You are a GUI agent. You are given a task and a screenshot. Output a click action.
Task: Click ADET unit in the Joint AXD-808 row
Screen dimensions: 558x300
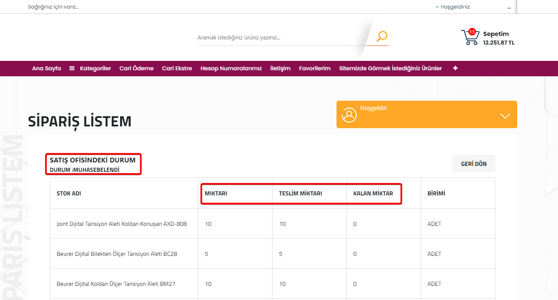coord(434,224)
